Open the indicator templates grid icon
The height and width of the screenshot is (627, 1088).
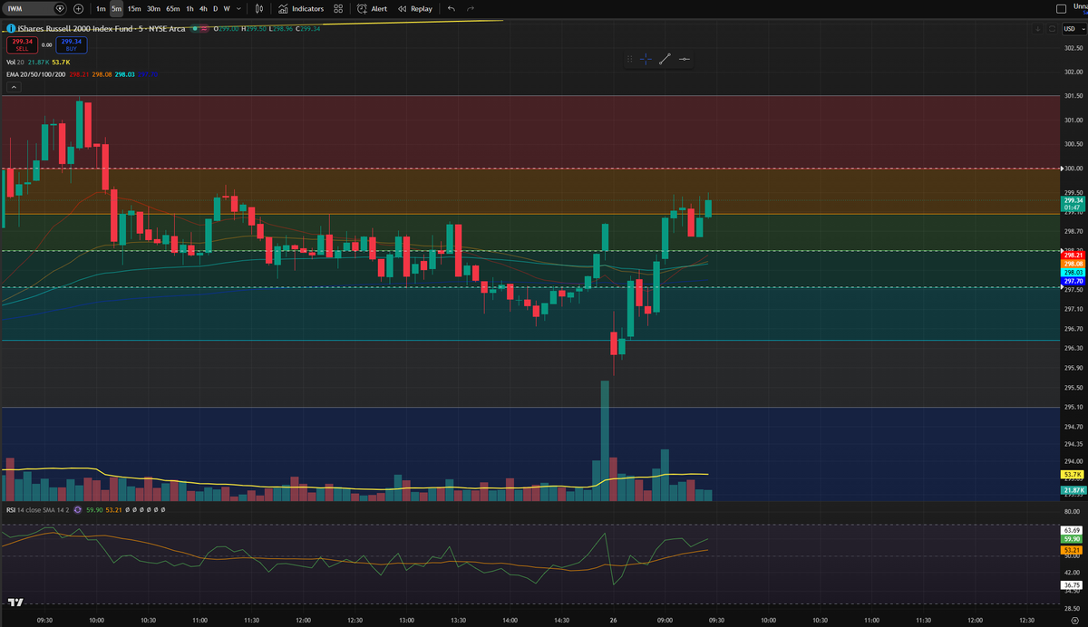click(x=338, y=8)
